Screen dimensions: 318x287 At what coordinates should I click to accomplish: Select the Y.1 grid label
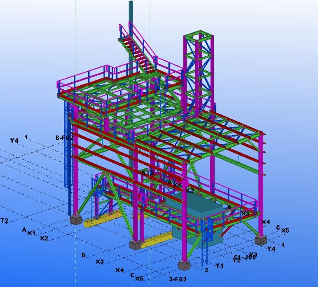pyautogui.click(x=219, y=266)
